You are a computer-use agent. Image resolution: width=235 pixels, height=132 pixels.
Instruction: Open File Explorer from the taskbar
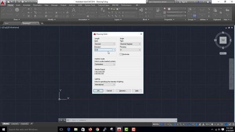(76, 129)
